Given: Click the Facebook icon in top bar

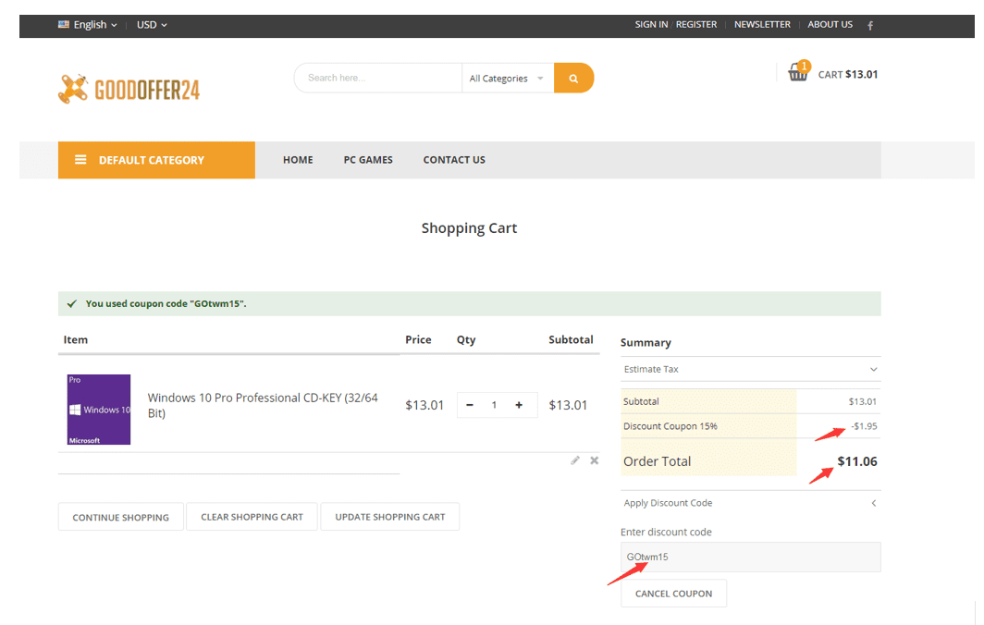Looking at the screenshot, I should coord(870,25).
